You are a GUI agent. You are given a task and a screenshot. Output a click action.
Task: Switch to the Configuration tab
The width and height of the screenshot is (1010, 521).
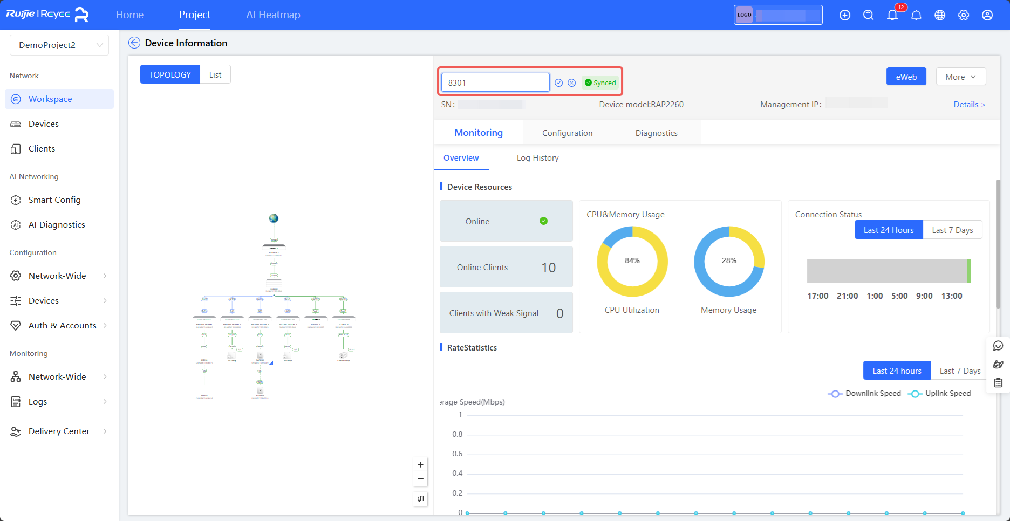tap(567, 133)
